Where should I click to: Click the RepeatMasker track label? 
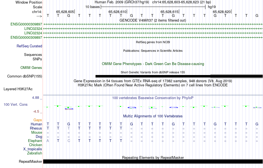point(30,161)
